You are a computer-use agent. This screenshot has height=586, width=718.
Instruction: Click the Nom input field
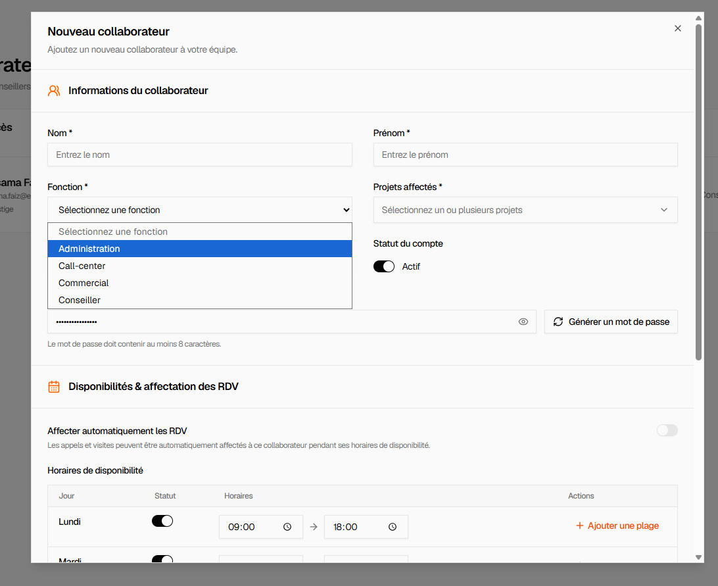(x=200, y=155)
